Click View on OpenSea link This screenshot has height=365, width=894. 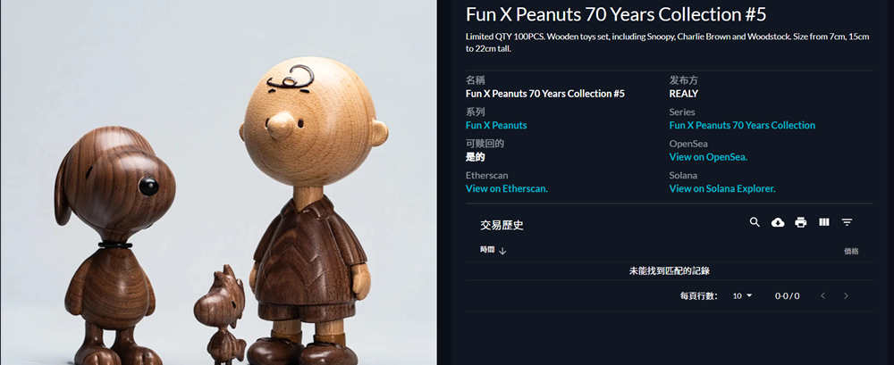tap(708, 156)
